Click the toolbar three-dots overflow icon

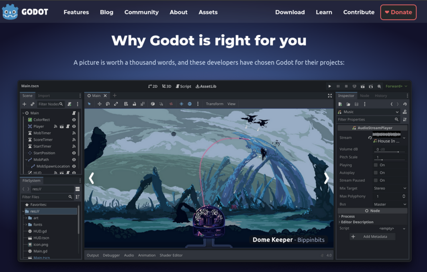[198, 104]
